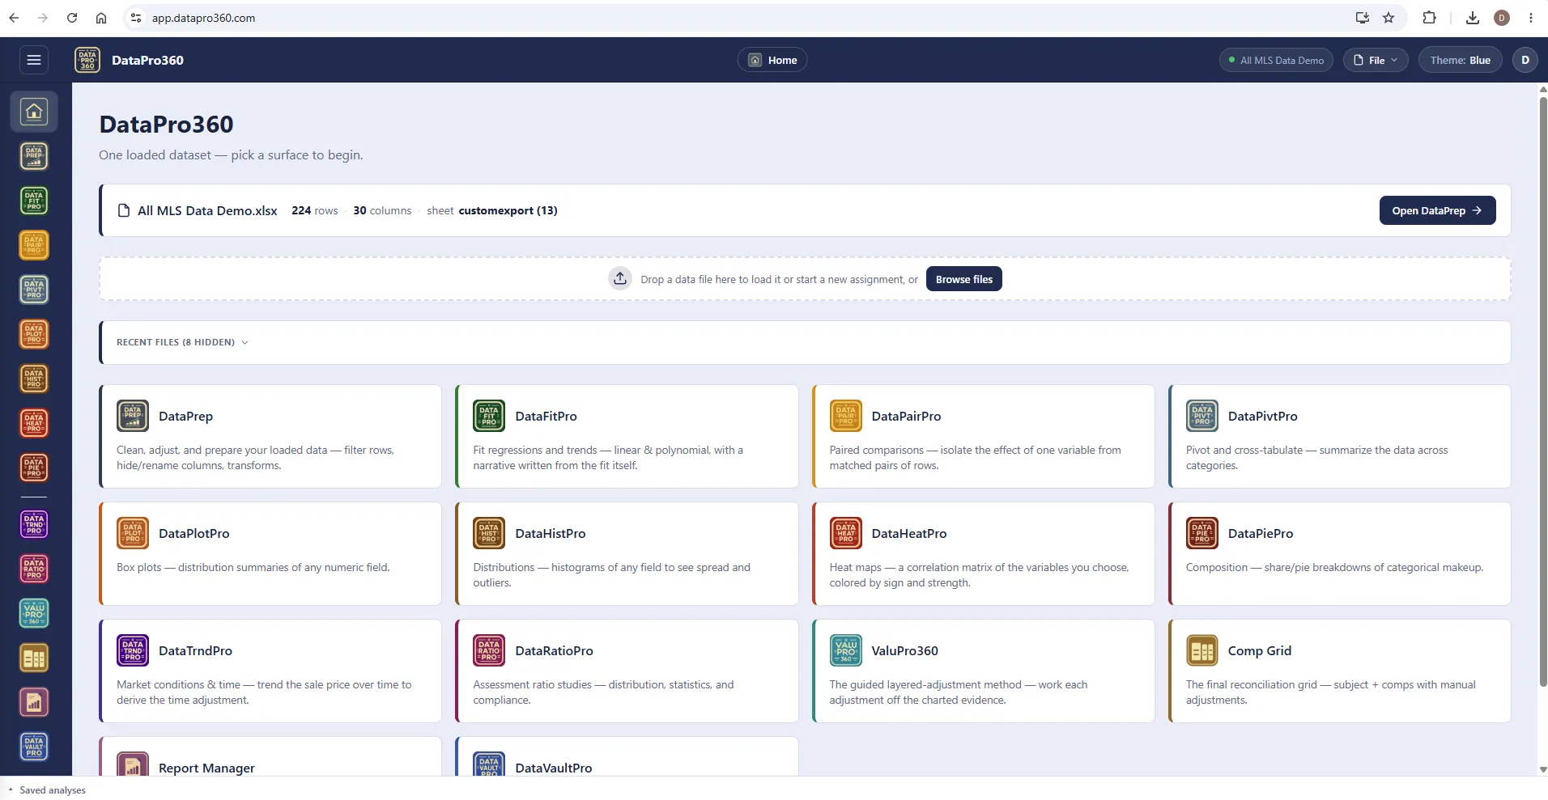
Task: Toggle the hamburger menu in the header
Action: coord(34,60)
